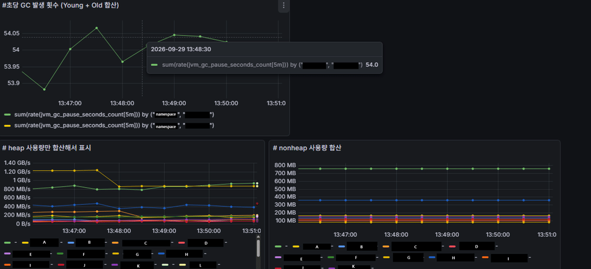Click '1.40 GB/s' axis label in heap panel
This screenshot has width=591, height=269.
[17, 163]
